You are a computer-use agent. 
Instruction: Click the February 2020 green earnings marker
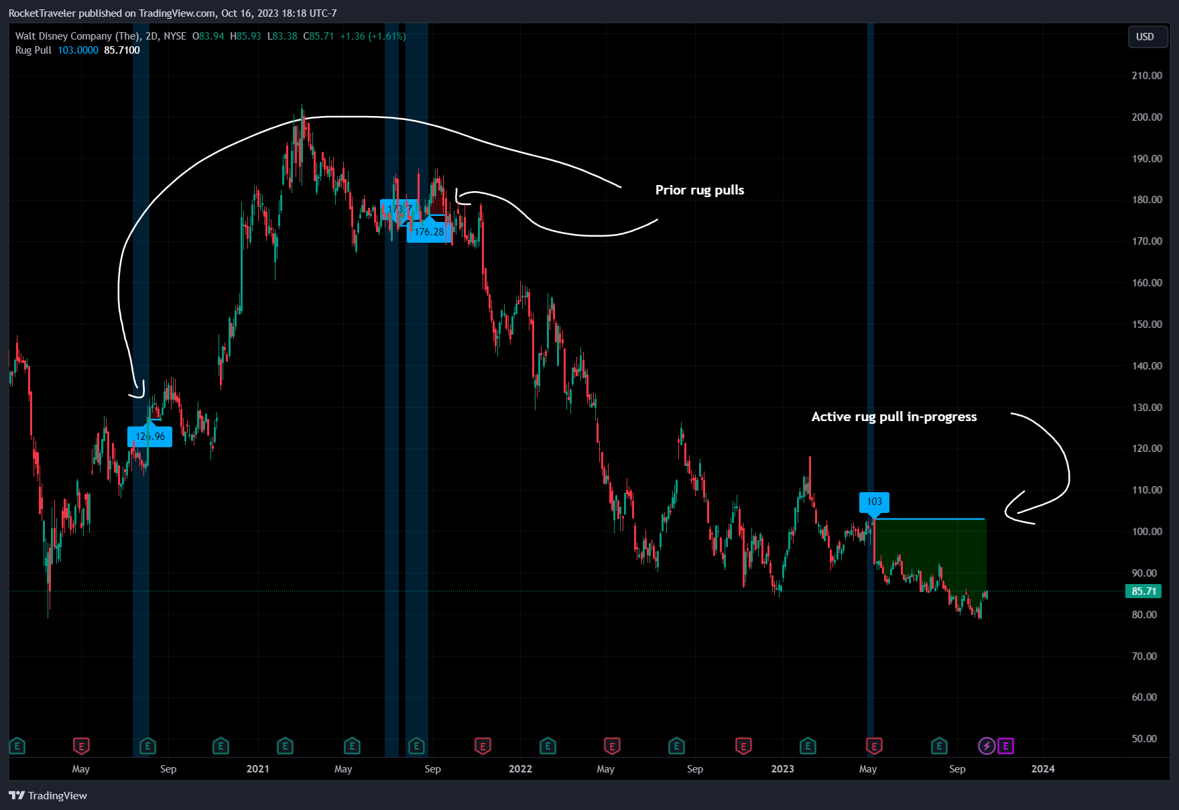pos(17,746)
